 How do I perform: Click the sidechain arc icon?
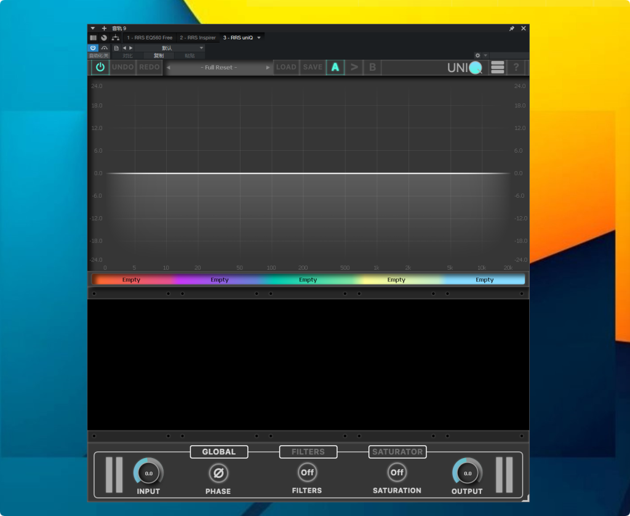coord(105,48)
